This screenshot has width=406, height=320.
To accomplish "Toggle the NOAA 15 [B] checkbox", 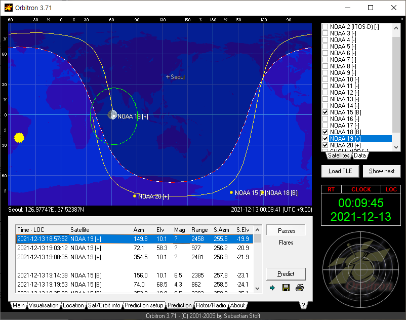I will coord(326,112).
